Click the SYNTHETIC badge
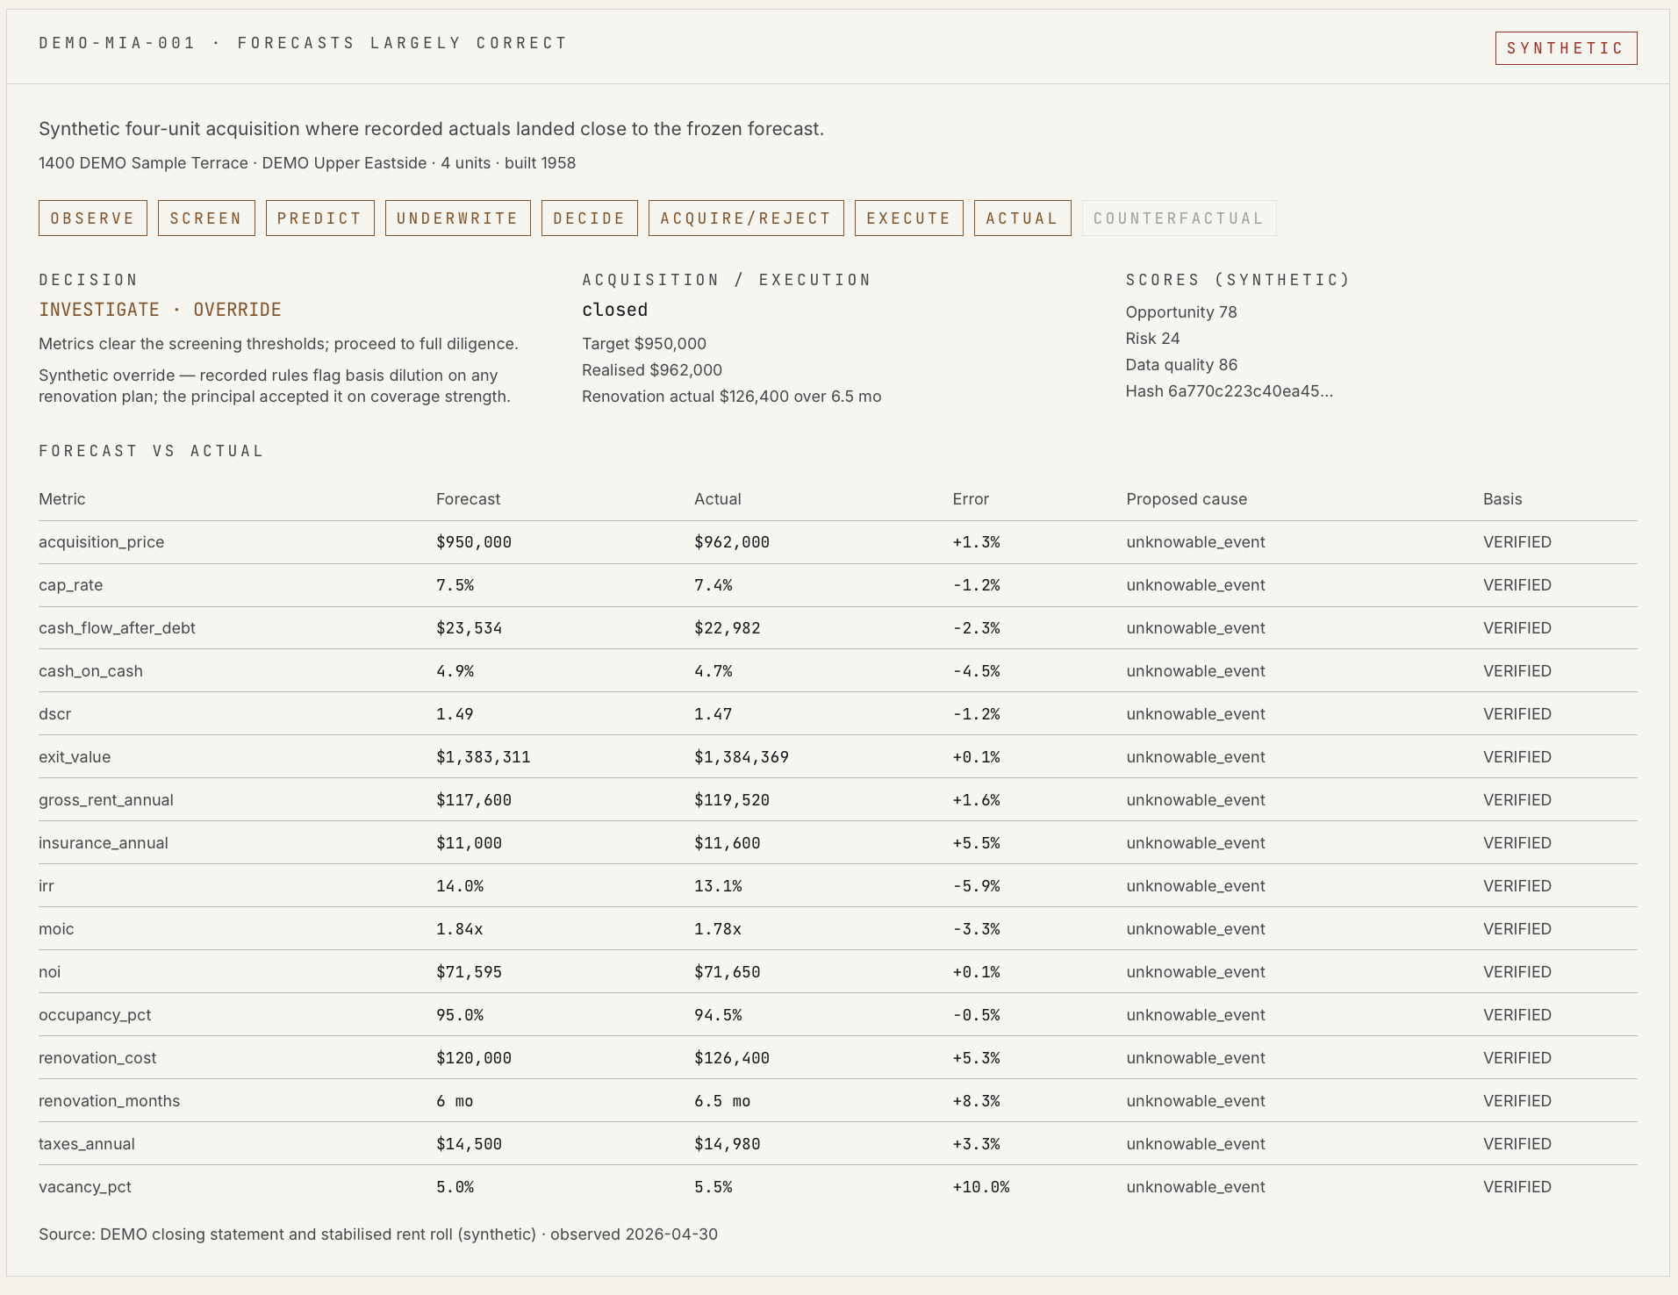Viewport: 1678px width, 1295px height. point(1566,48)
